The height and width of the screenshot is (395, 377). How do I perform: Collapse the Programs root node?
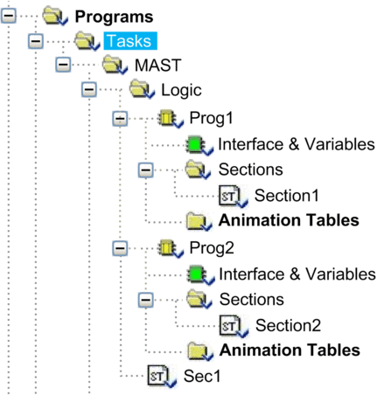(9, 15)
